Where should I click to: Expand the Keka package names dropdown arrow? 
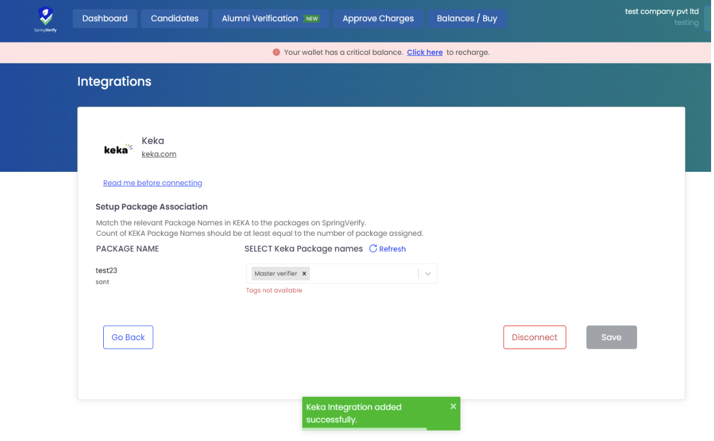click(x=428, y=274)
